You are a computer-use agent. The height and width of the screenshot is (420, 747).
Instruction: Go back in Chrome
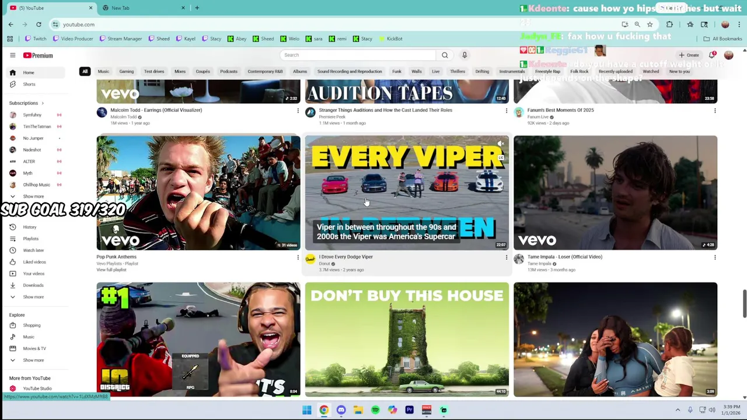coord(11,24)
